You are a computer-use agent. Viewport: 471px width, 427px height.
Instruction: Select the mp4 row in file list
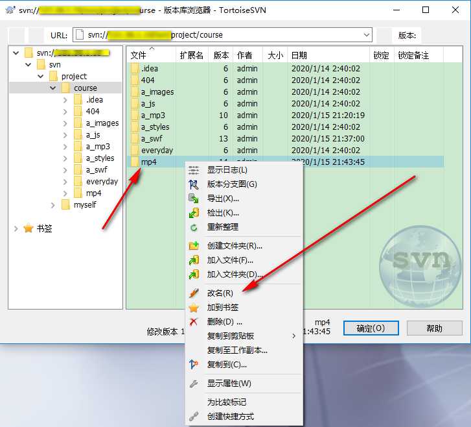tap(285, 162)
